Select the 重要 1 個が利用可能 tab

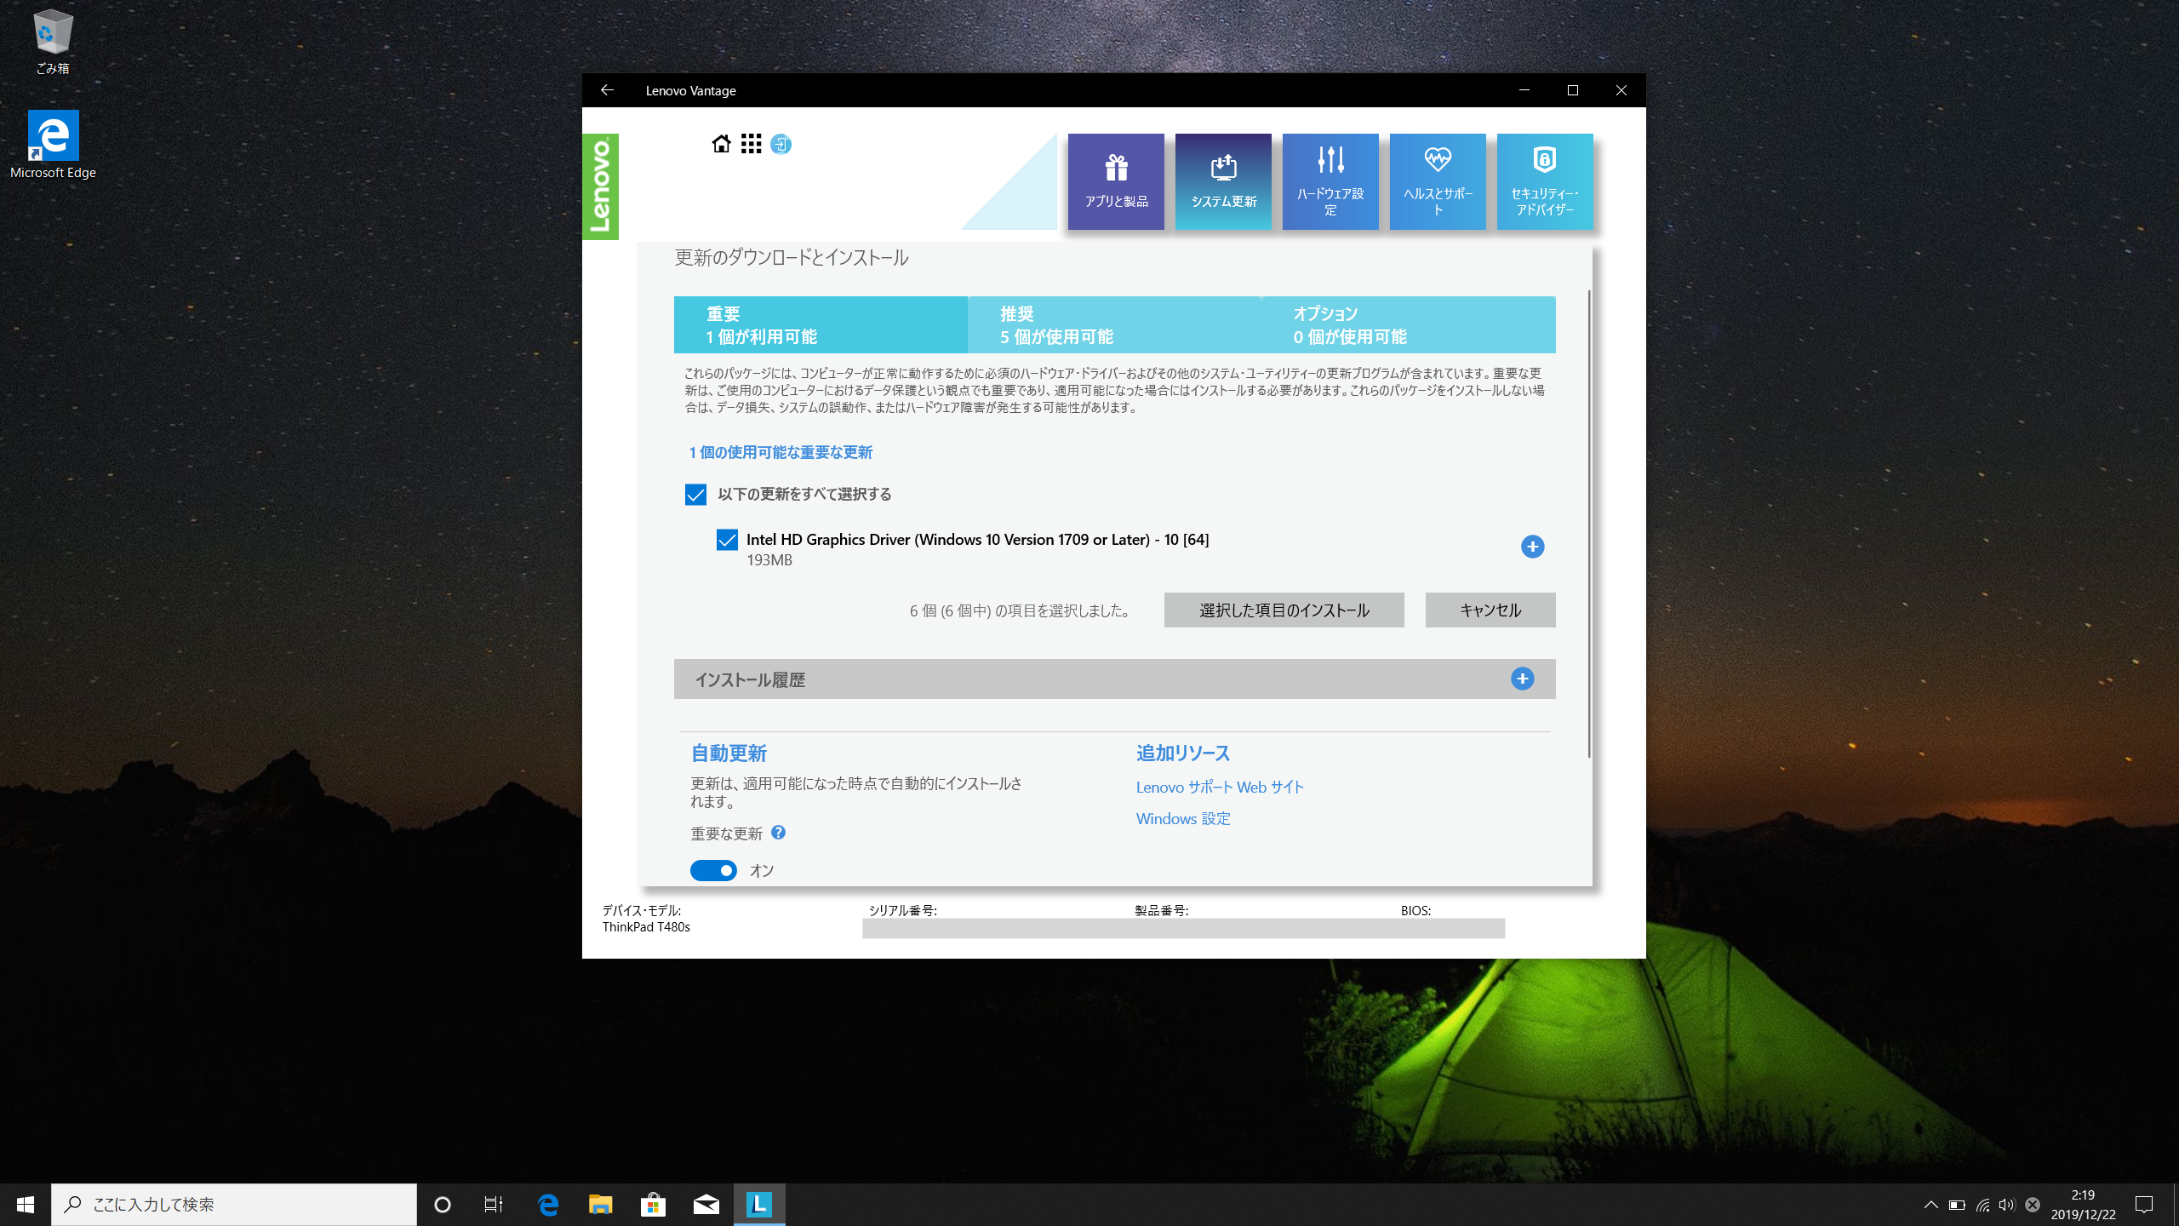(x=821, y=324)
